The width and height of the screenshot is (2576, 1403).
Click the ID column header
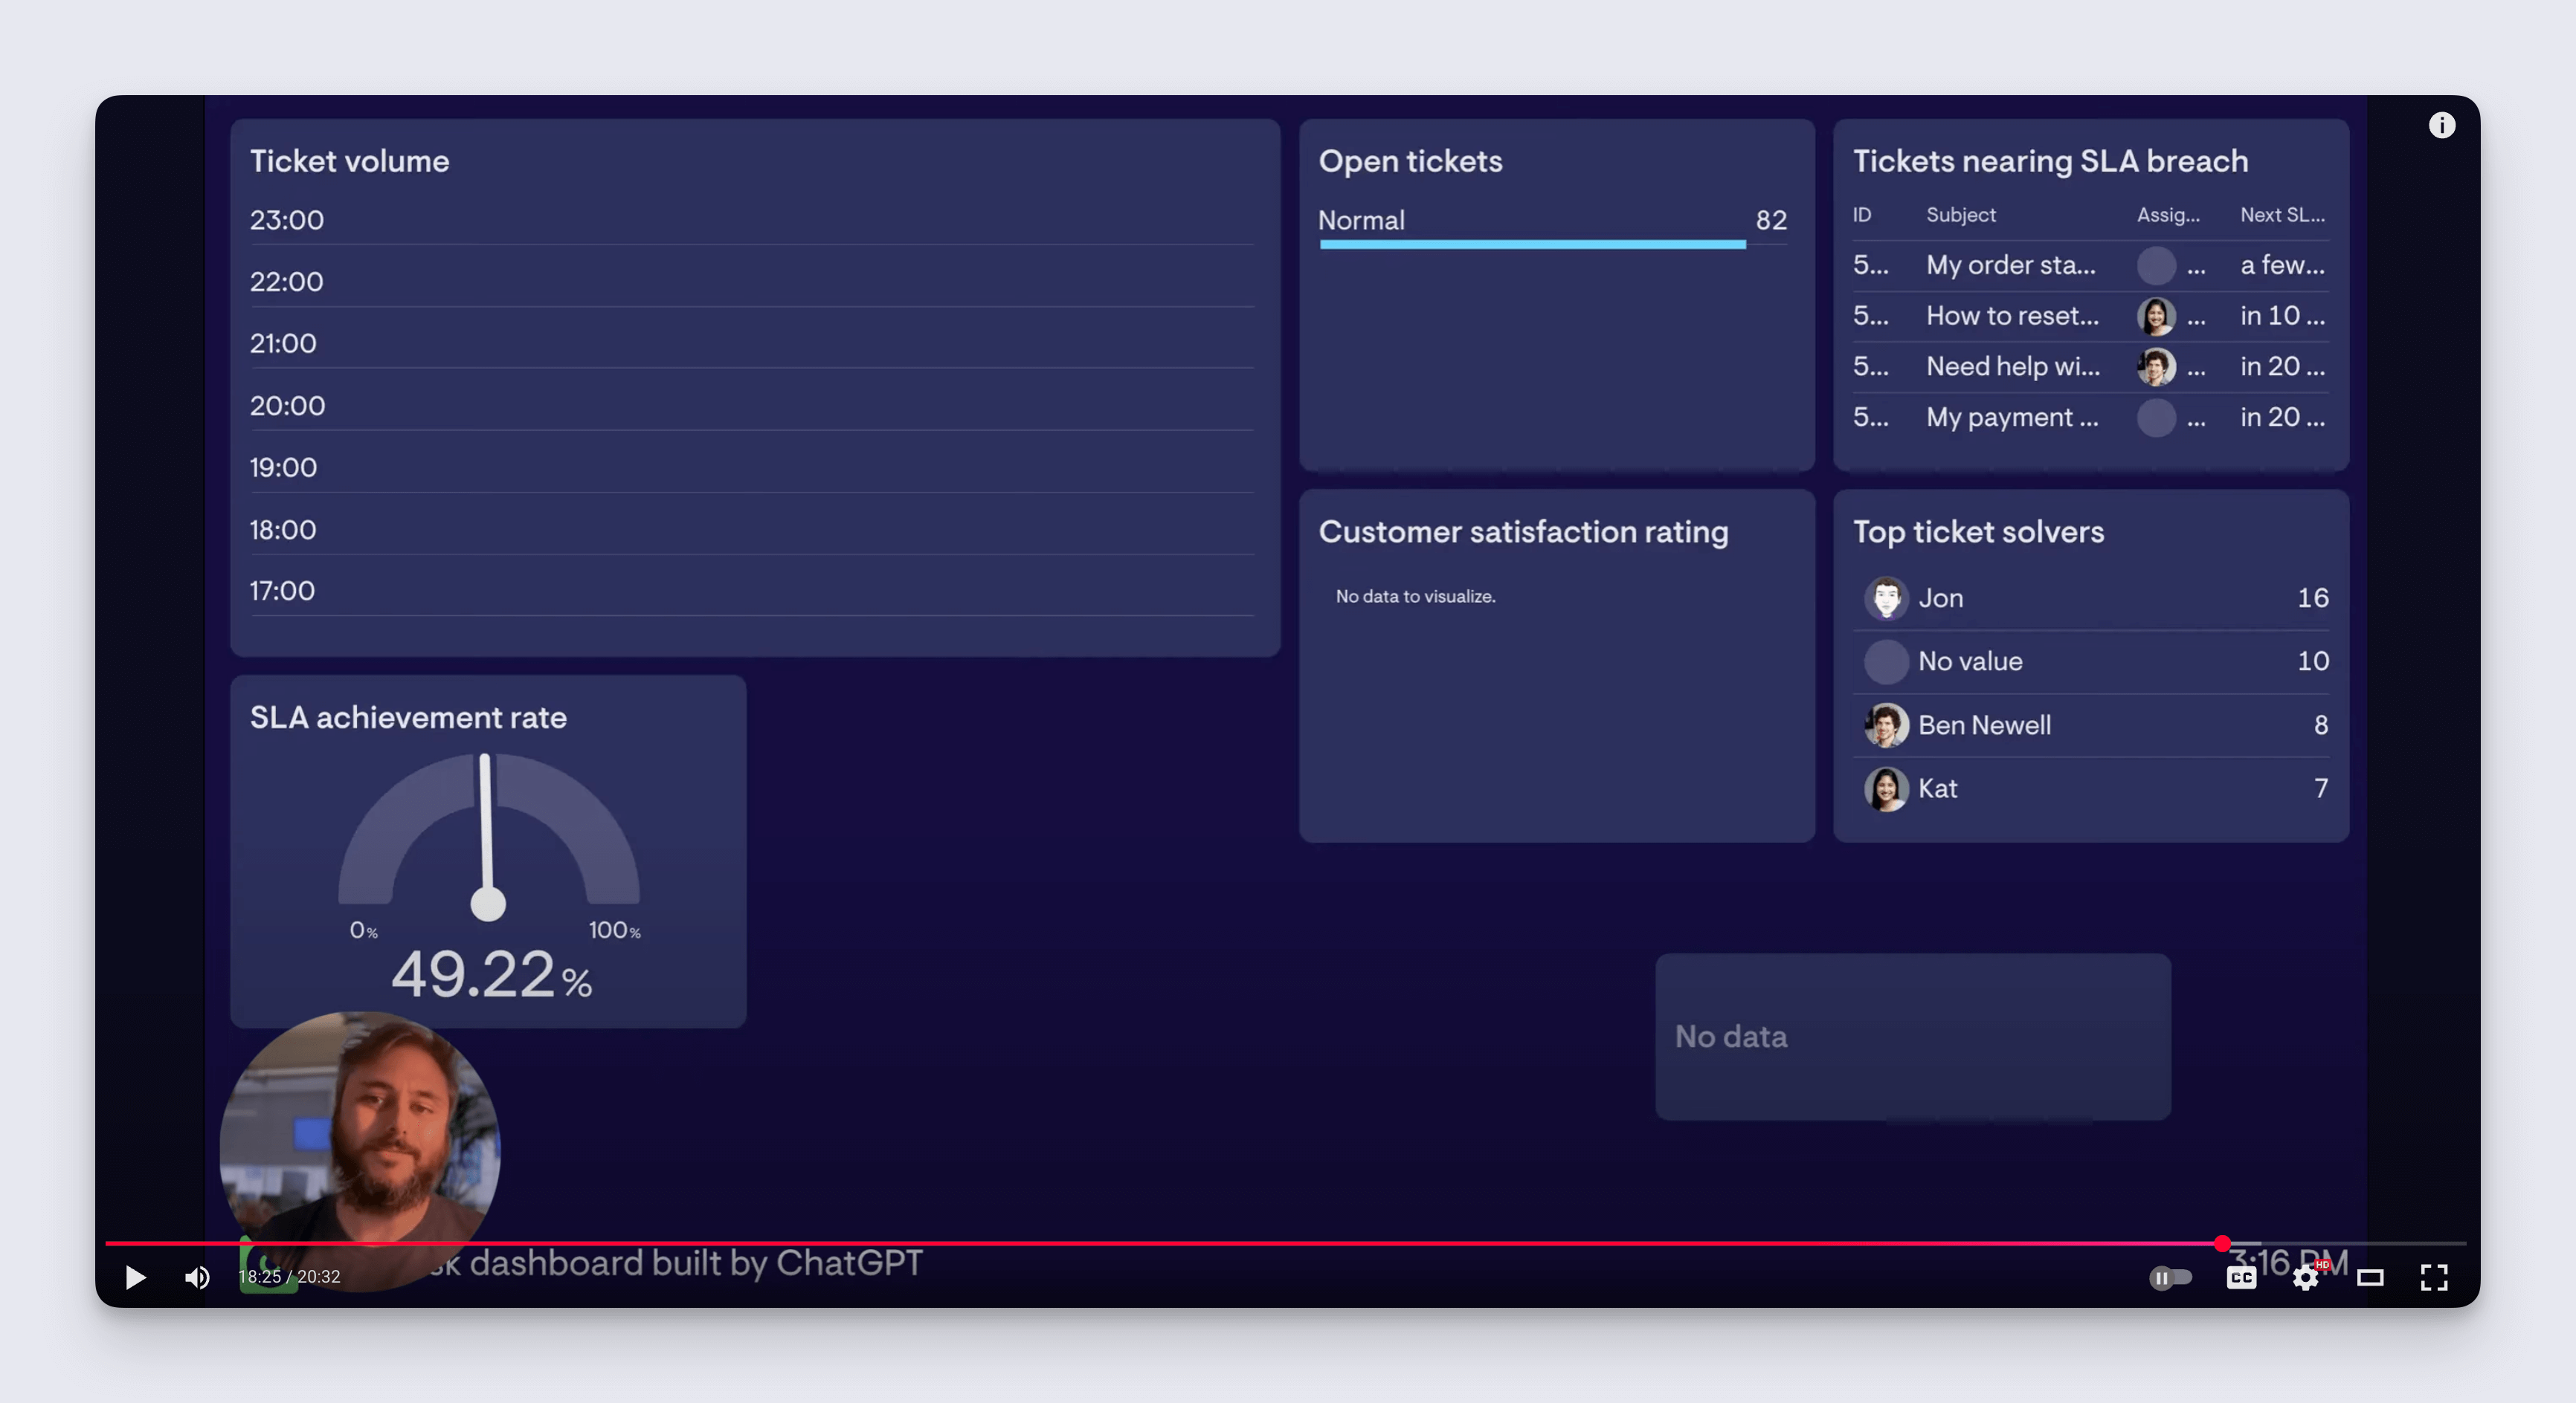coord(1861,215)
